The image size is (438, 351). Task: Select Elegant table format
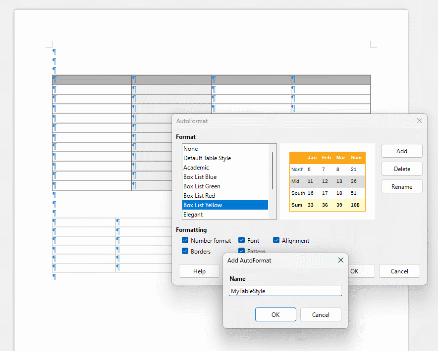(x=225, y=215)
